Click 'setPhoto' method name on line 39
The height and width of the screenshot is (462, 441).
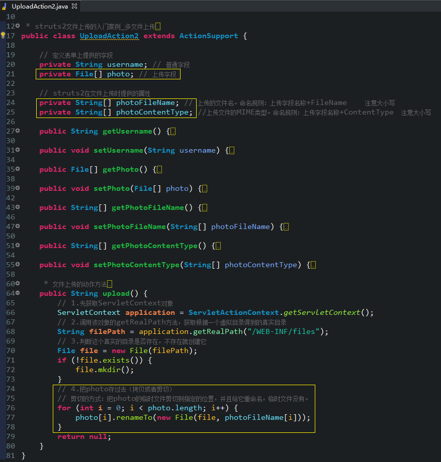(112, 189)
